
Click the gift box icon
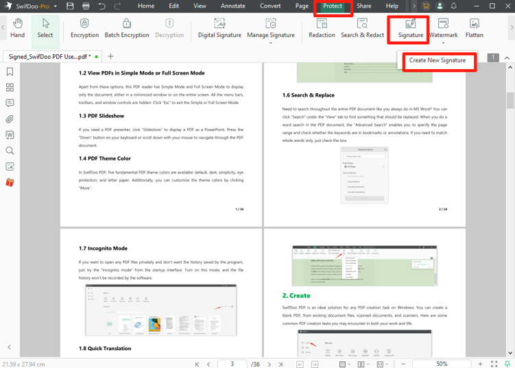(10, 182)
